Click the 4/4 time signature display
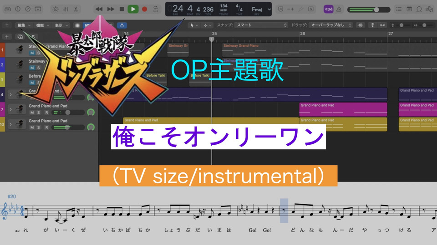Image resolution: width=437 pixels, height=245 pixels. click(x=239, y=8)
